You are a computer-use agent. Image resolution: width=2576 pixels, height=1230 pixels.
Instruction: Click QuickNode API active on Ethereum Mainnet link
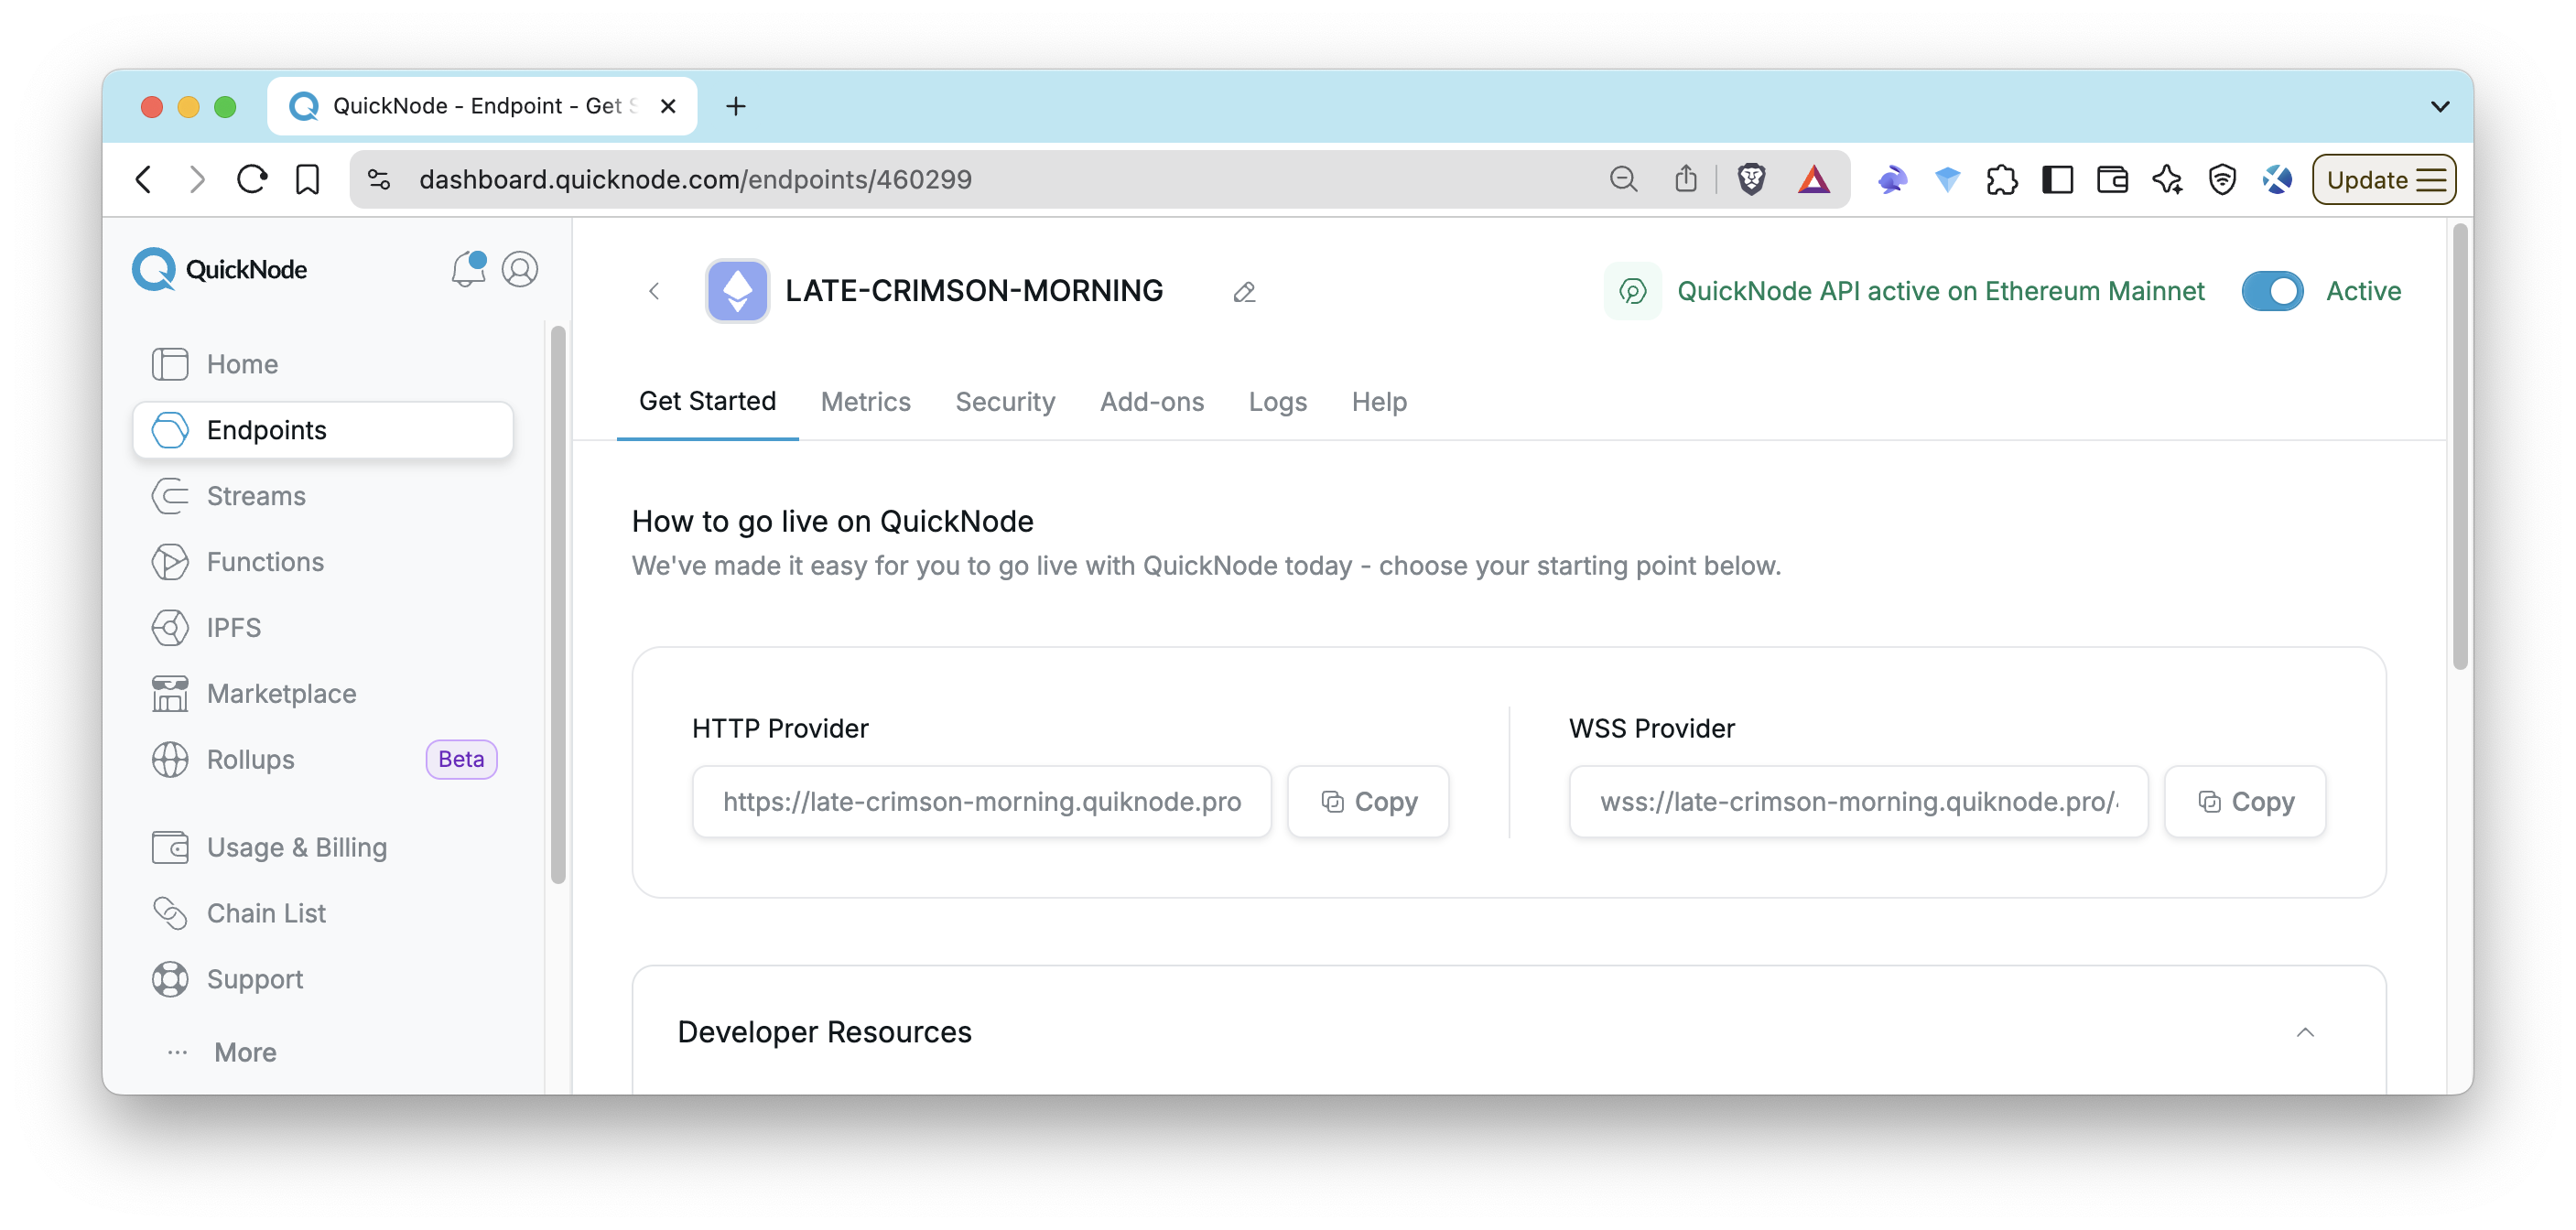tap(1942, 291)
